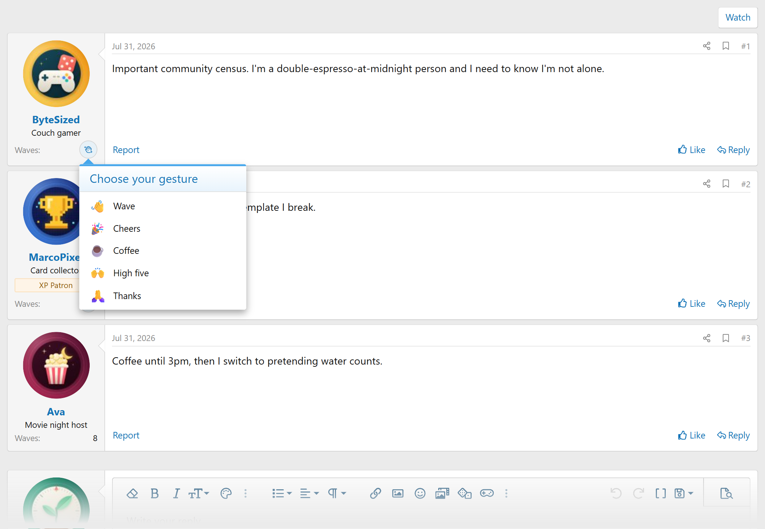This screenshot has height=529, width=765.
Task: Share post #1 via share icon
Action: [x=707, y=46]
